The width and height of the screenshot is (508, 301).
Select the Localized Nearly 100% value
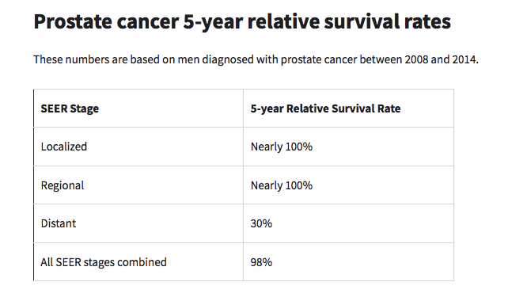click(282, 147)
